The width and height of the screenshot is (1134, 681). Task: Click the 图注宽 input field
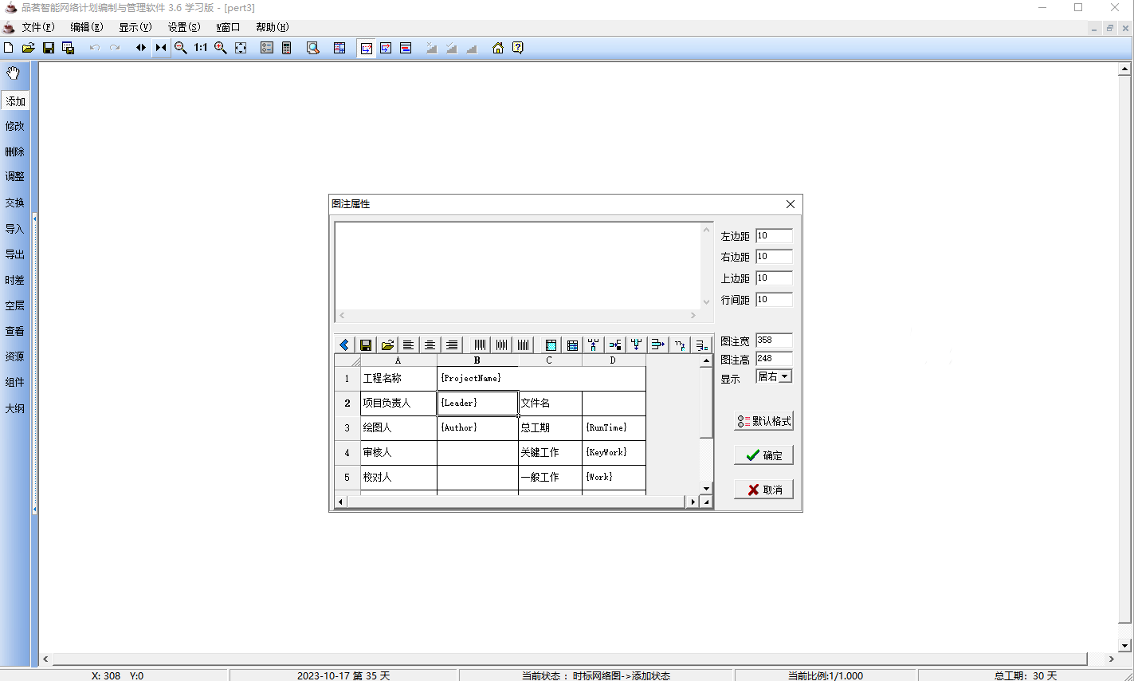pyautogui.click(x=774, y=340)
